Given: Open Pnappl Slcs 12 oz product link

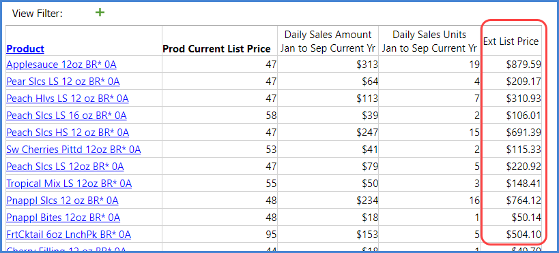Looking at the screenshot, I should [62, 201].
